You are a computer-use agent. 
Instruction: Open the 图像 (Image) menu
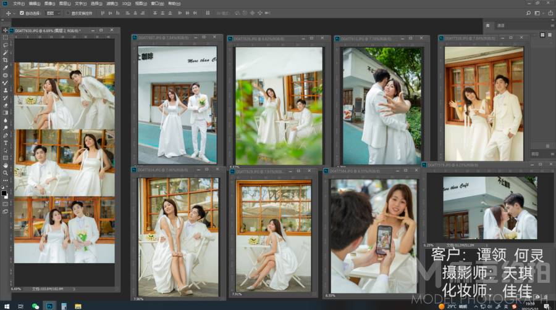49,3
